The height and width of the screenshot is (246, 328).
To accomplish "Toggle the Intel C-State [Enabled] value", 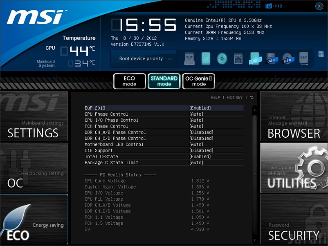I will [200, 157].
